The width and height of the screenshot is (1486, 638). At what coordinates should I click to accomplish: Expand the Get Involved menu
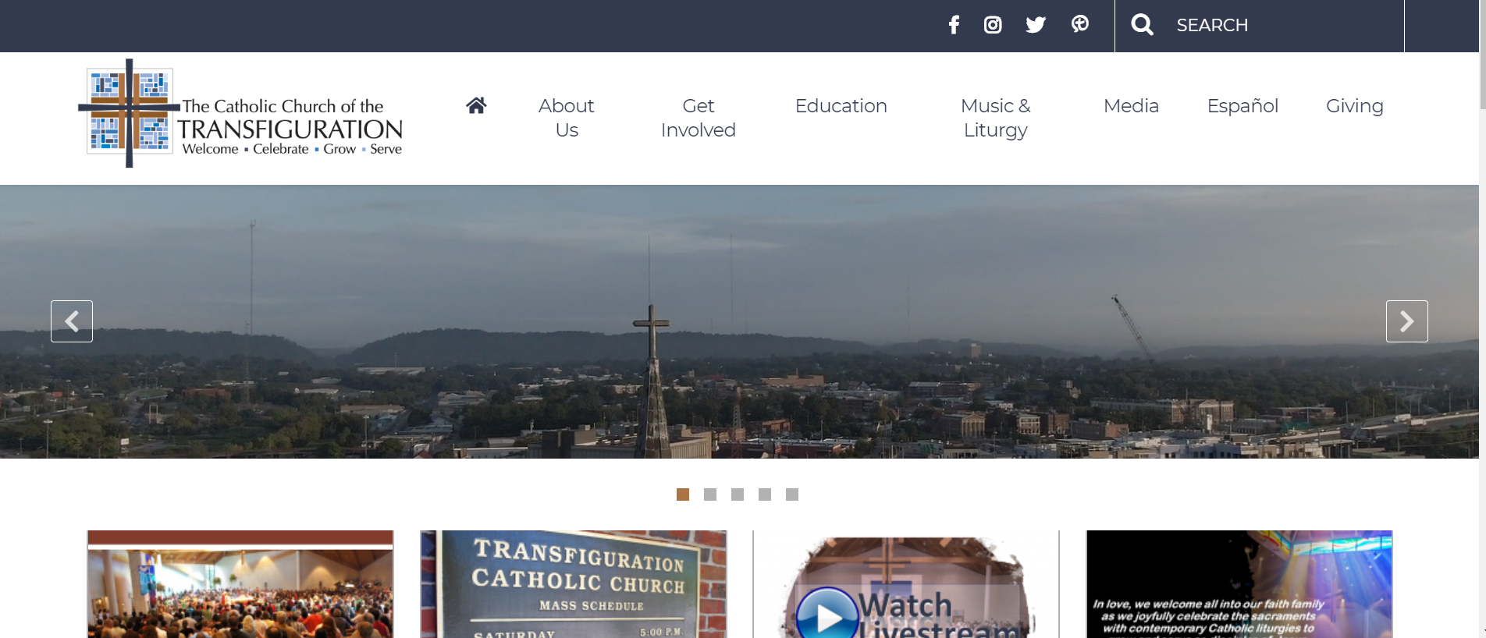698,118
